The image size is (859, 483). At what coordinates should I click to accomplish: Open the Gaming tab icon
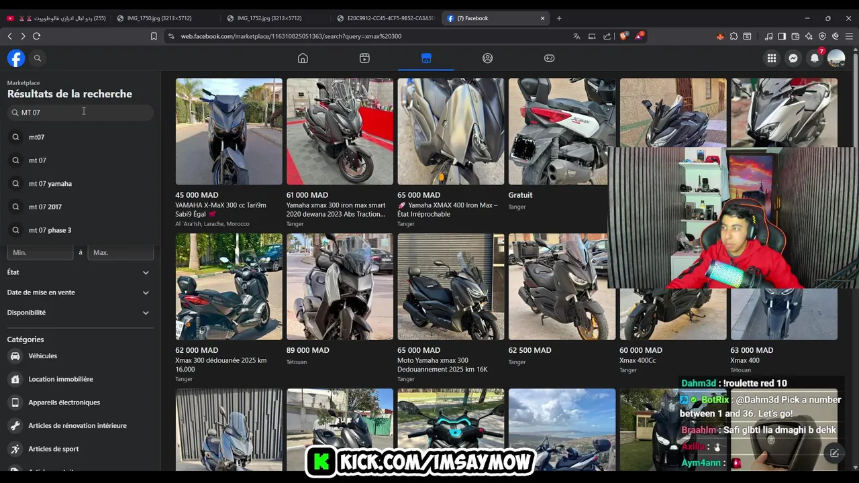pyautogui.click(x=549, y=58)
